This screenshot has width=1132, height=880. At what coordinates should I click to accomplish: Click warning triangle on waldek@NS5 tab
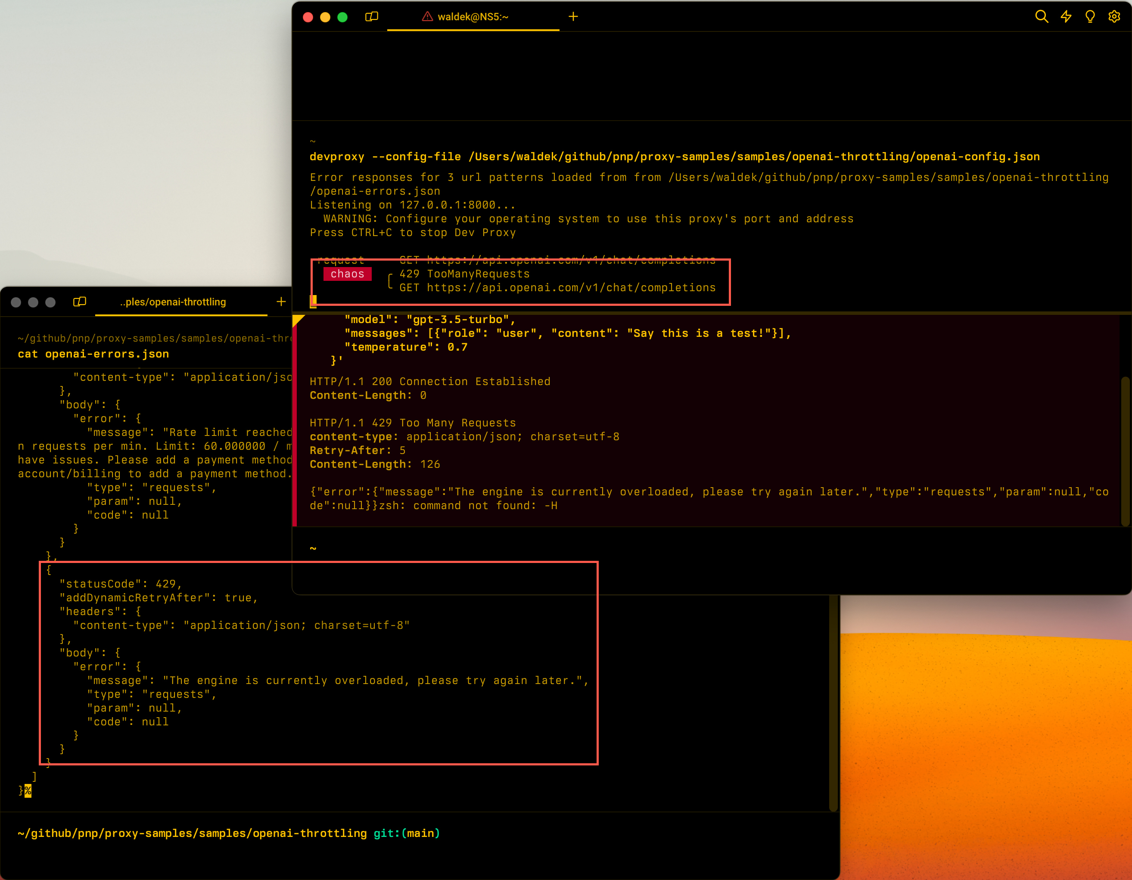[427, 17]
